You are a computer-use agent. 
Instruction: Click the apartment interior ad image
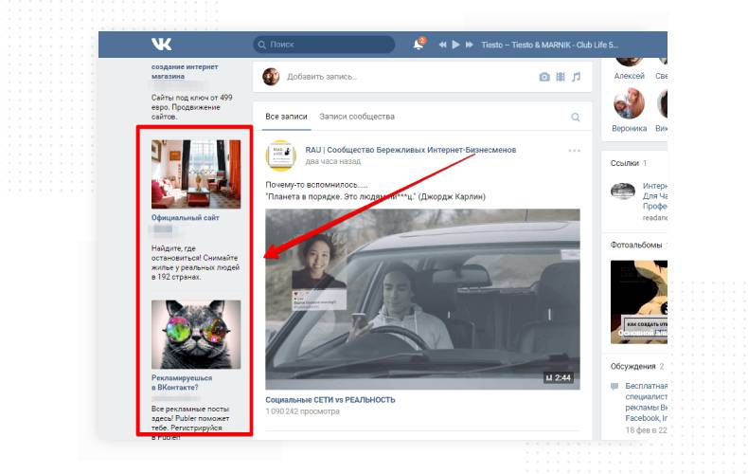pyautogui.click(x=196, y=173)
